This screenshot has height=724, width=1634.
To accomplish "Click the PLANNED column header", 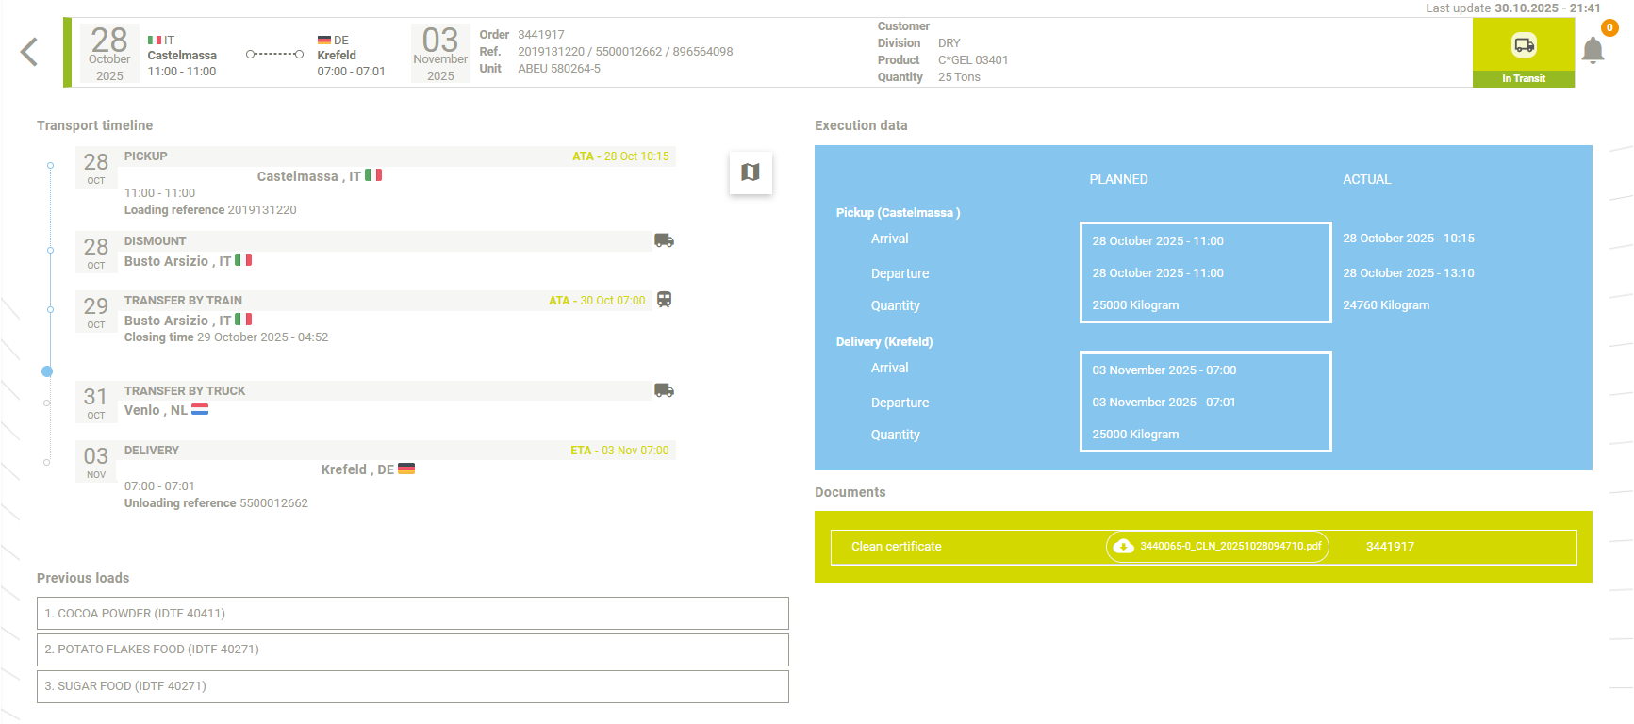I will click(1118, 180).
